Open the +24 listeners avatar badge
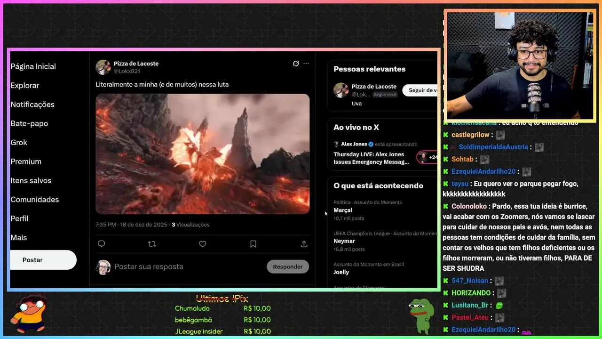 (428, 157)
